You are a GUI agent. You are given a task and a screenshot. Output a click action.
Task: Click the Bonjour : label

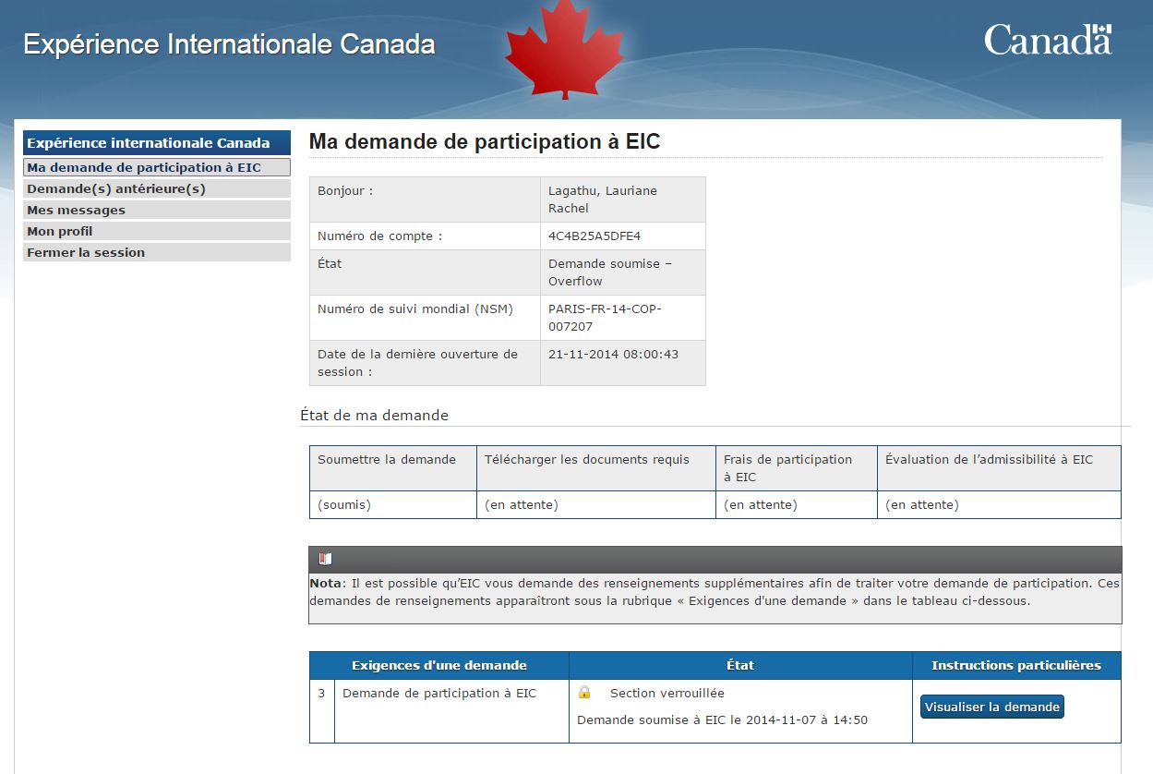[x=345, y=190]
